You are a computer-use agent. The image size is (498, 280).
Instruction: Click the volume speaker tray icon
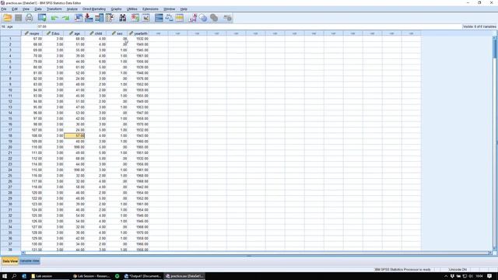471,276
